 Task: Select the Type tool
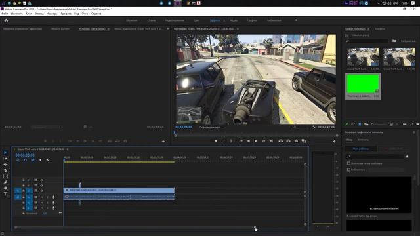pos(5,194)
